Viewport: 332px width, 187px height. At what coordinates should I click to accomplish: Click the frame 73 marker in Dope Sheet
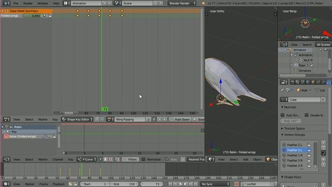[105, 109]
